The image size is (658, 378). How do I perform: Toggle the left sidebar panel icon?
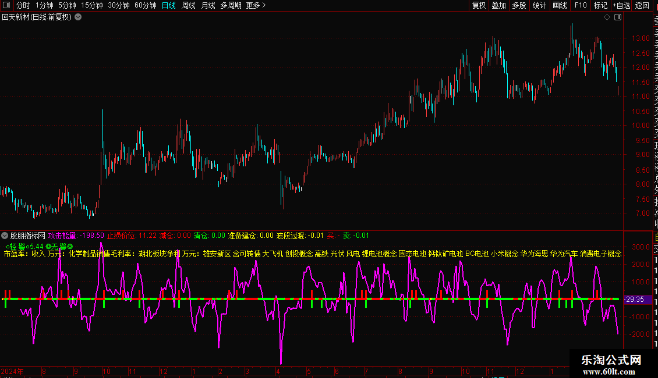point(7,5)
